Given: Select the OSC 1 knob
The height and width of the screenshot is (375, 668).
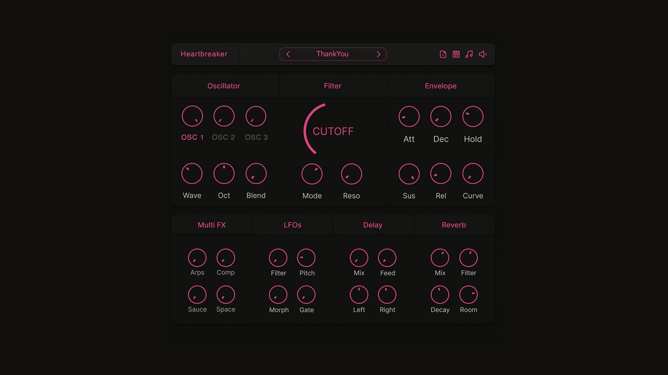Looking at the screenshot, I should point(192,116).
